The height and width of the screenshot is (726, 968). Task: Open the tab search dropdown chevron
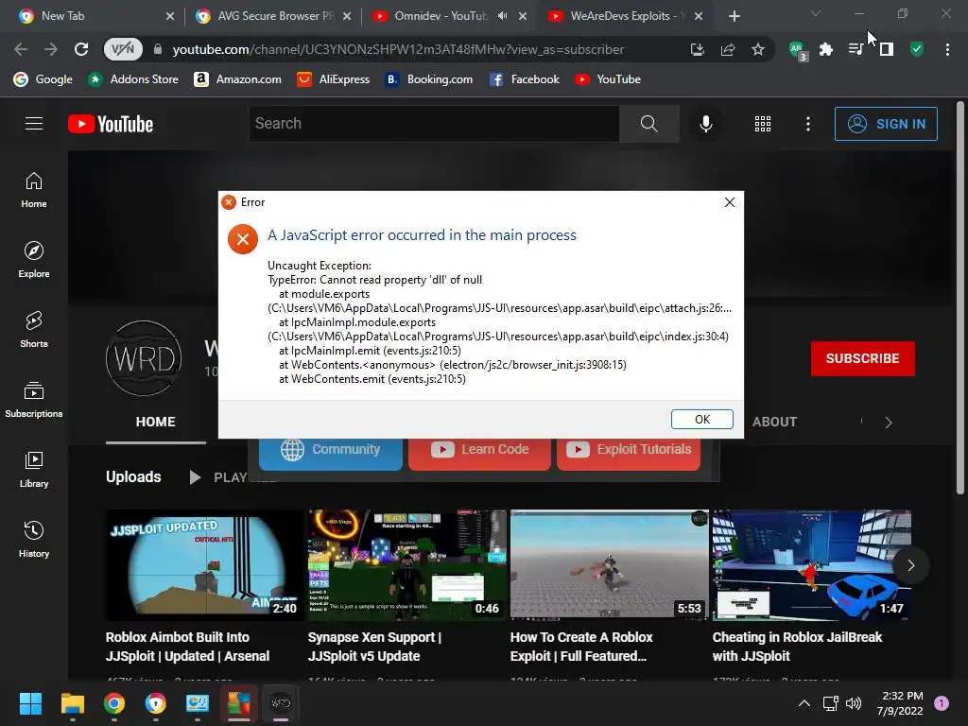(816, 13)
